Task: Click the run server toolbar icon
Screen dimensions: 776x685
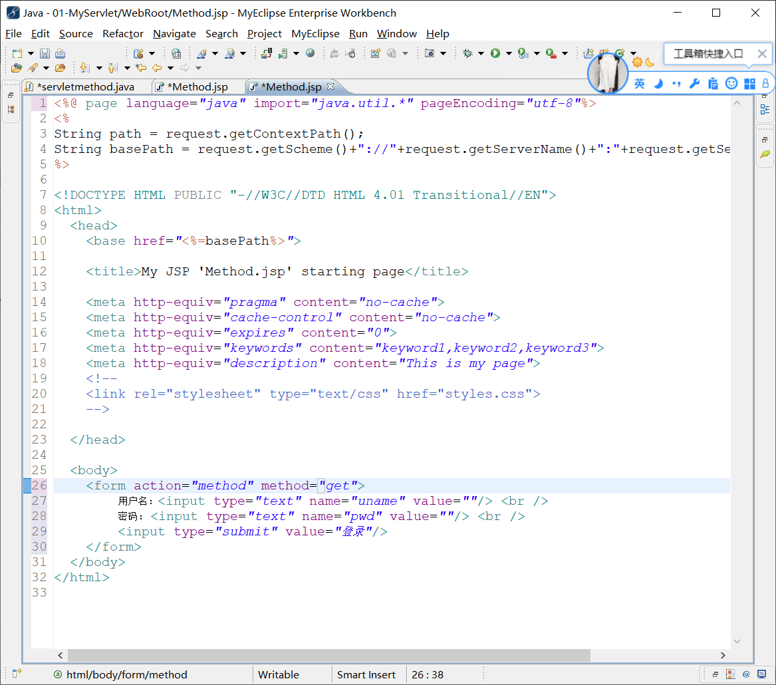Action: tap(283, 53)
